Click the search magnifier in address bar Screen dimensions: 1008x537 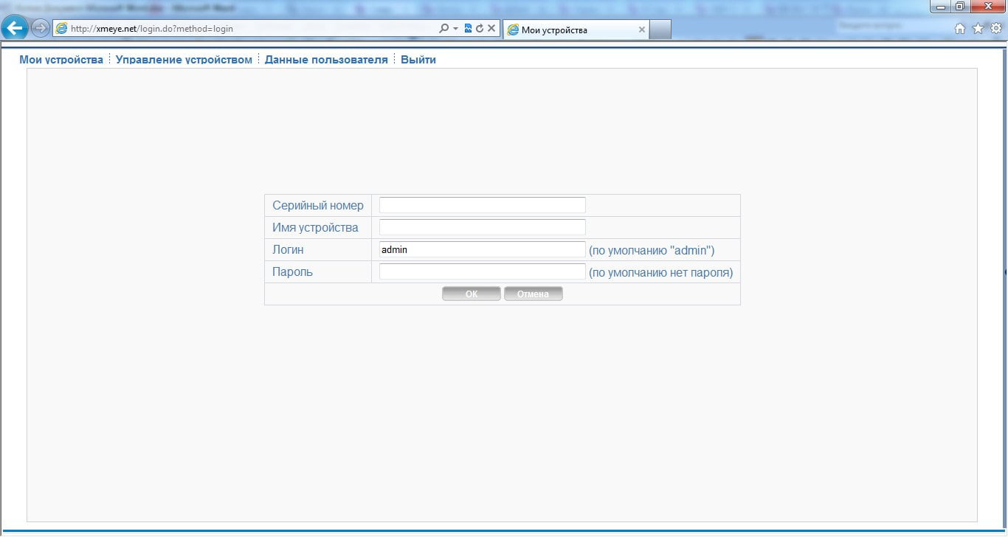[443, 29]
